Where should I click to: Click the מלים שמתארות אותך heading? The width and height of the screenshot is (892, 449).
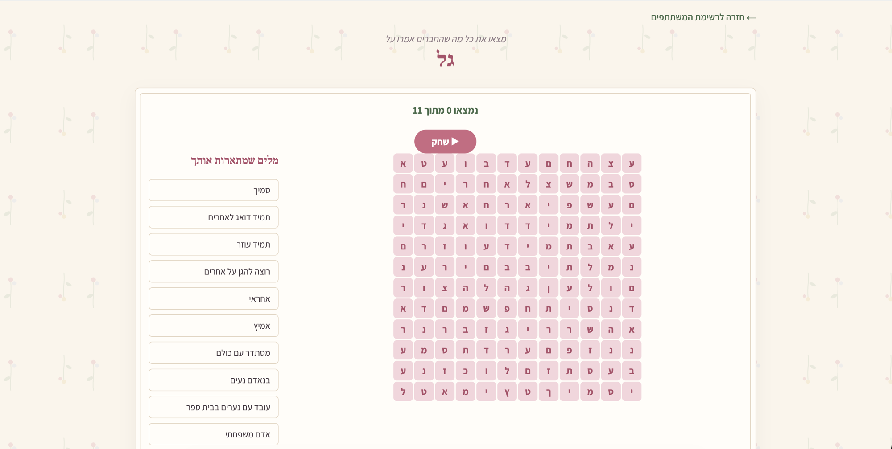tap(235, 160)
